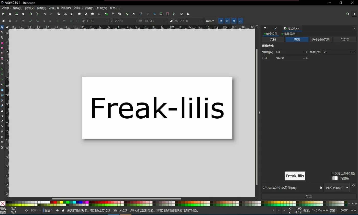This screenshot has height=215, width=358.
Task: Open export advanced settings gear
Action: [354, 186]
